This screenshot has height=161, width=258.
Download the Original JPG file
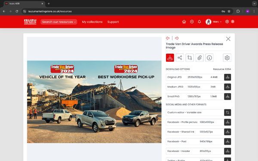coord(227,77)
